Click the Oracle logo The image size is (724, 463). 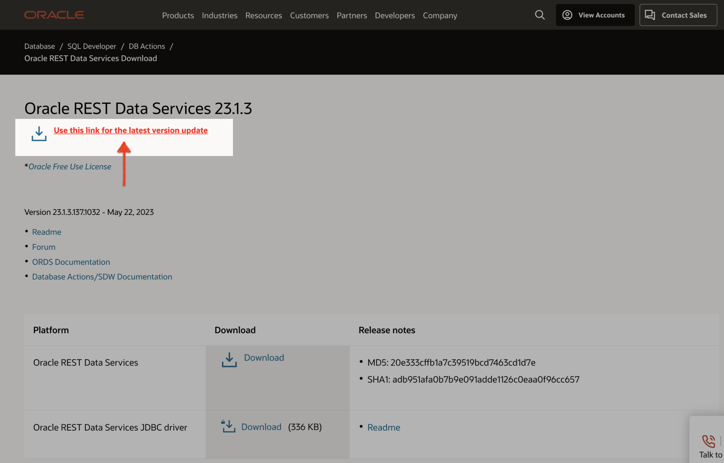click(54, 15)
